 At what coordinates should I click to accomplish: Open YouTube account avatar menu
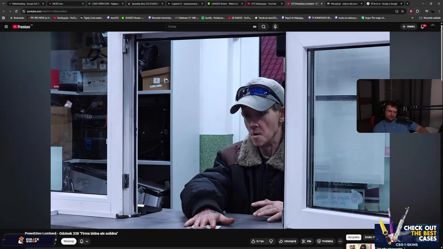pos(433,27)
